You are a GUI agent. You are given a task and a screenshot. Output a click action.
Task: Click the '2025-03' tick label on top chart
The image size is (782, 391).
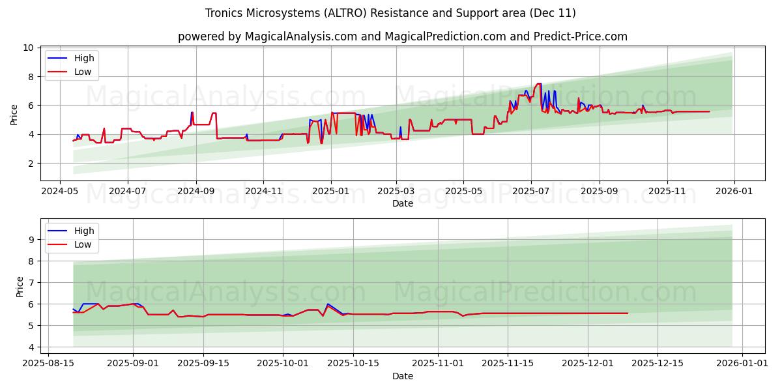coord(396,192)
